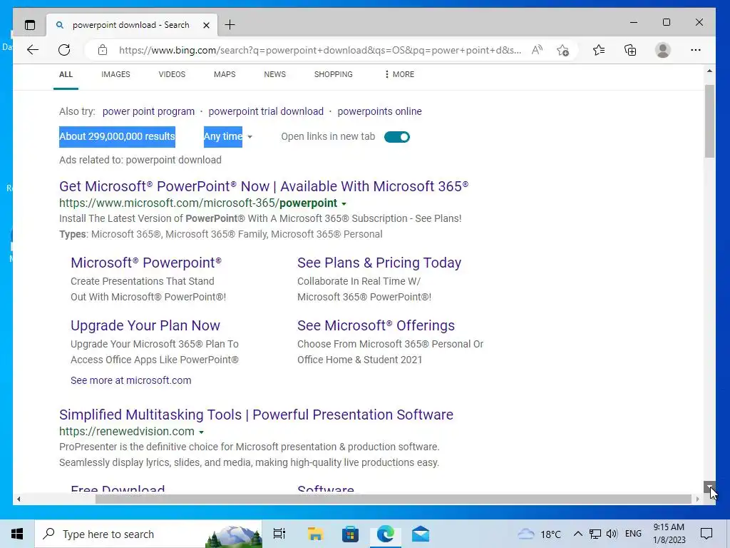Expand microsoft.com ad URL dropdown arrow
This screenshot has height=548, width=730.
pos(344,203)
